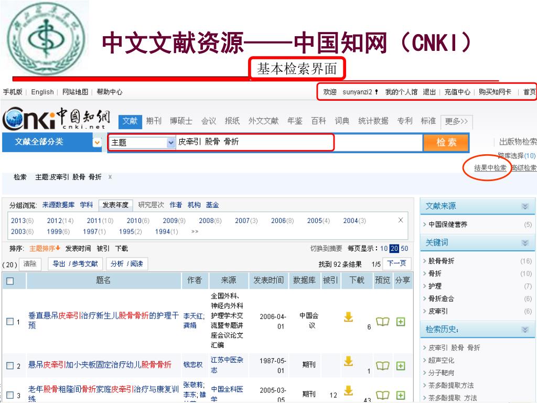Click the green share plus icon in row 3
537x403 pixels.
pos(401,395)
